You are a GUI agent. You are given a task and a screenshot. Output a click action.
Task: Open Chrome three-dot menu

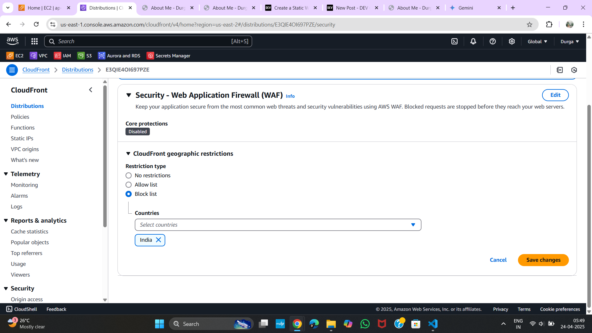[x=583, y=24]
